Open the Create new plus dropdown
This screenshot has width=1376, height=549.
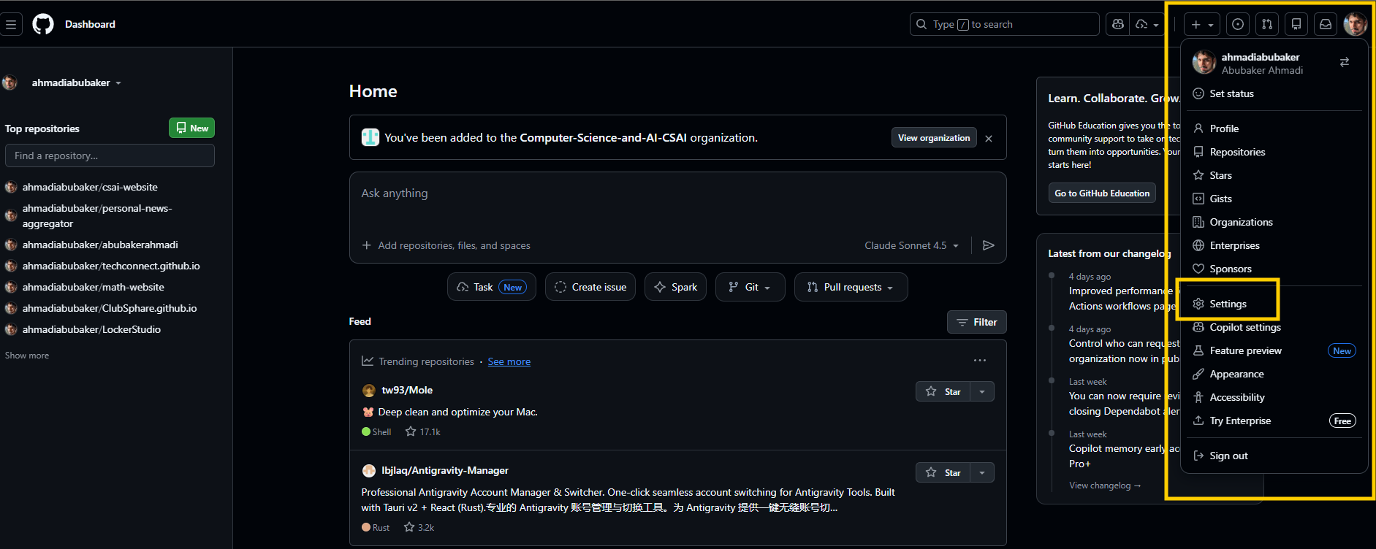point(1201,24)
